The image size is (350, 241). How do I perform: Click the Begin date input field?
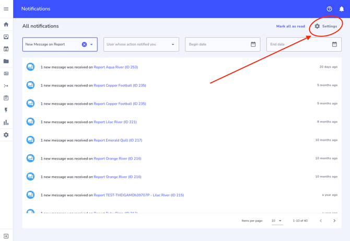217,44
